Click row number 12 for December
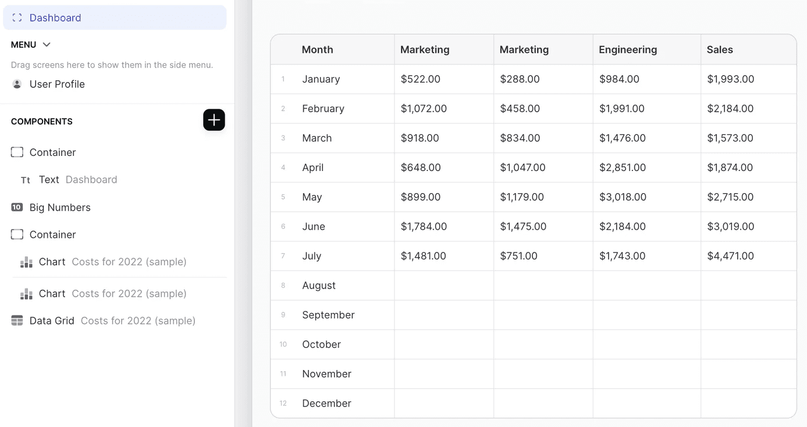Image resolution: width=807 pixels, height=427 pixels. pyautogui.click(x=283, y=403)
